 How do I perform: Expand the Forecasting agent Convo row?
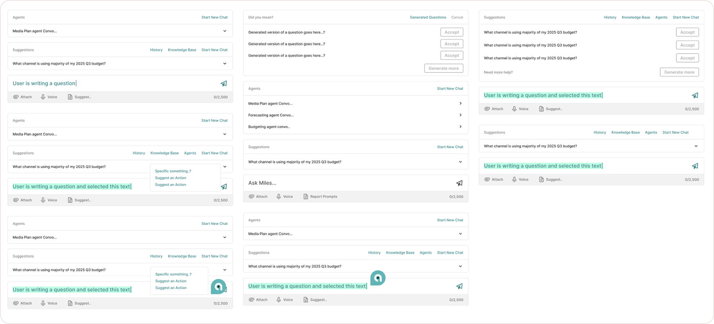(460, 115)
